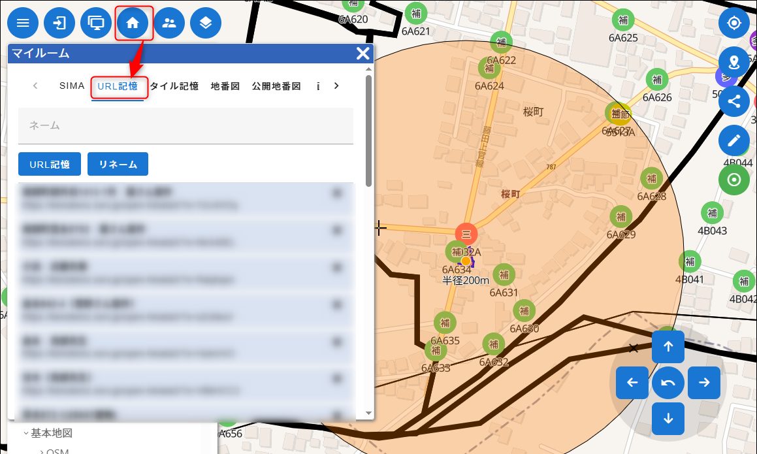Click the map pin location button
This screenshot has height=454, width=757.
(733, 63)
